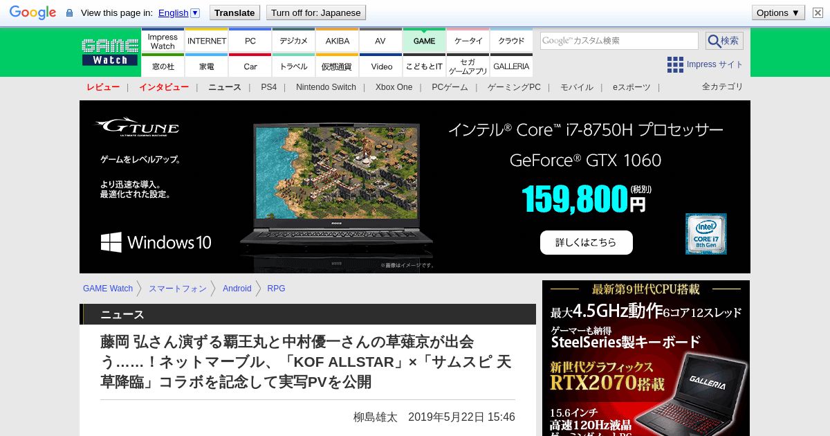Click the author name 柳島雄太
Viewport: 830px width, 436px height.
pyautogui.click(x=376, y=417)
